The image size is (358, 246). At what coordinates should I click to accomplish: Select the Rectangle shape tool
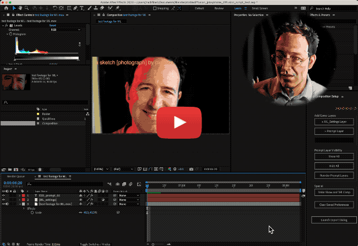click(x=69, y=8)
